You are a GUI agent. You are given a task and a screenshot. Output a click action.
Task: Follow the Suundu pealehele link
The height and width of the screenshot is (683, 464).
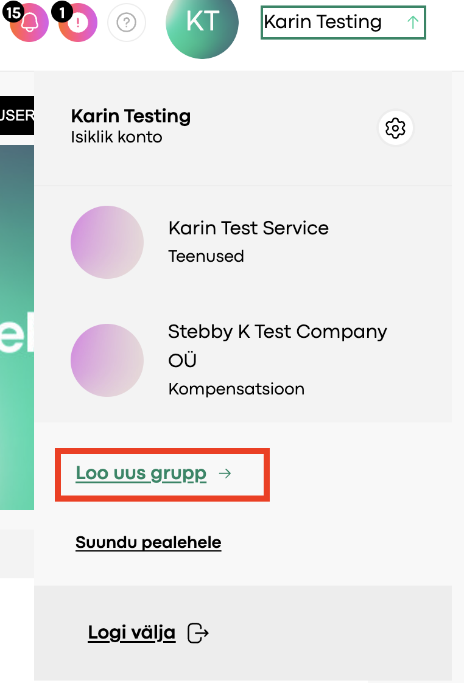click(x=148, y=542)
